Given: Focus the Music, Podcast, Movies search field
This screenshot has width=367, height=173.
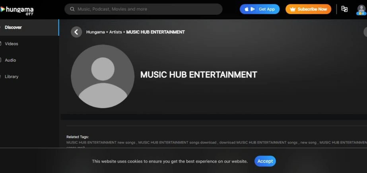Looking at the screenshot, I should pos(147,9).
